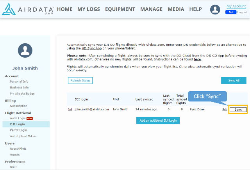Click the Preferences section heading

(x=15, y=162)
